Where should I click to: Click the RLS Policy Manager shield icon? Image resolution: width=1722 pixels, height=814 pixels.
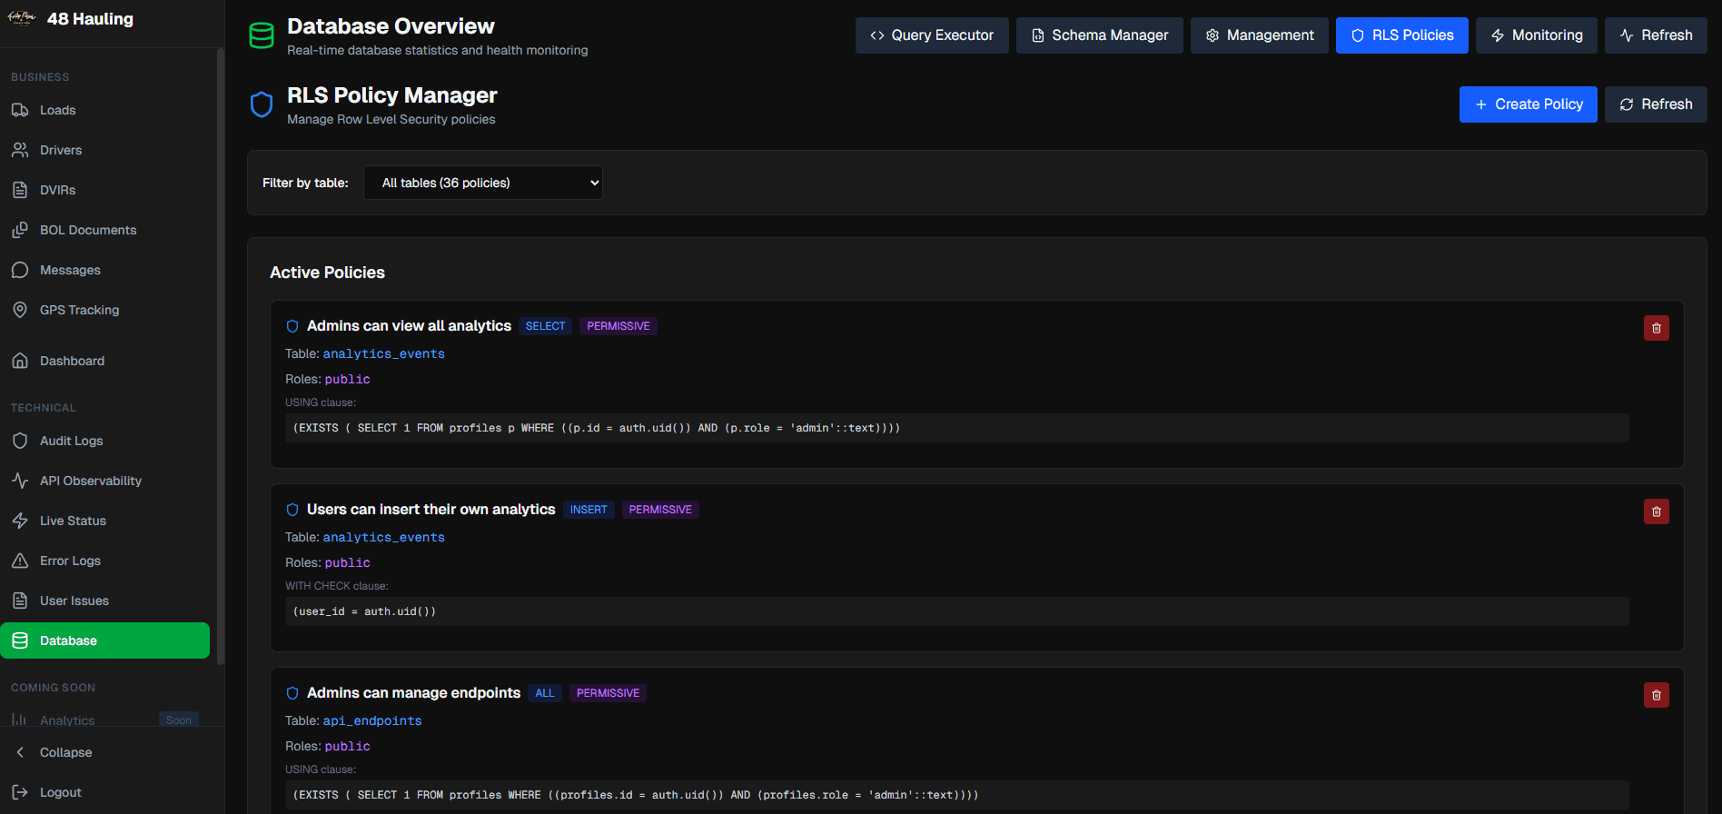262,104
